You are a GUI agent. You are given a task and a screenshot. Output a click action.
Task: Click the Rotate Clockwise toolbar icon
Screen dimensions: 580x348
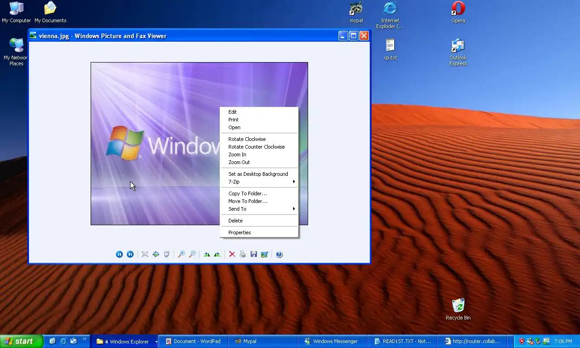coord(207,254)
